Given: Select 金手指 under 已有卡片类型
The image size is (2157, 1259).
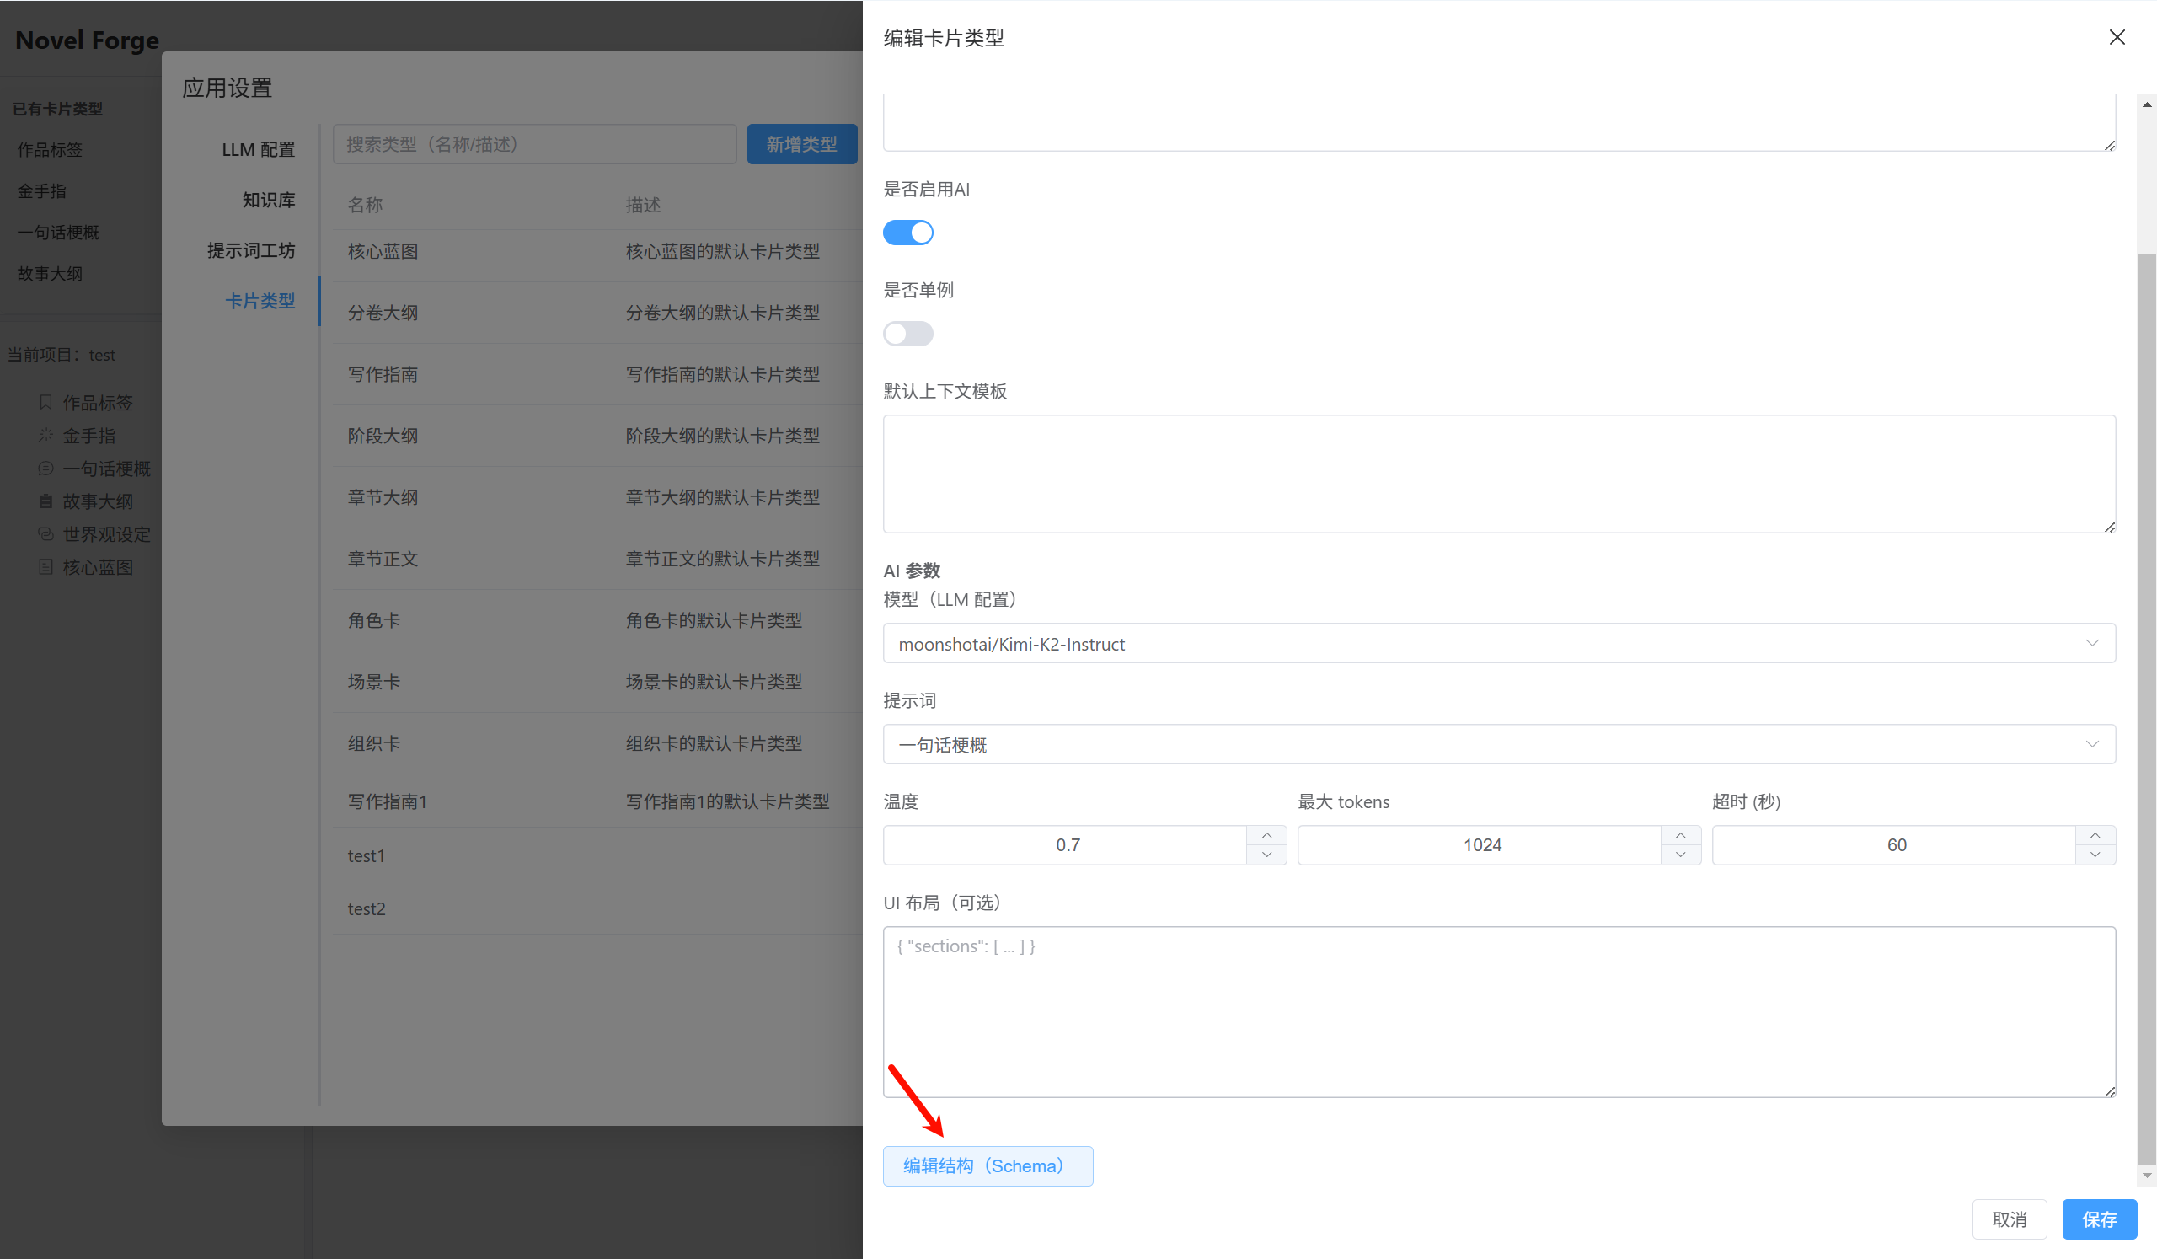Looking at the screenshot, I should [42, 190].
